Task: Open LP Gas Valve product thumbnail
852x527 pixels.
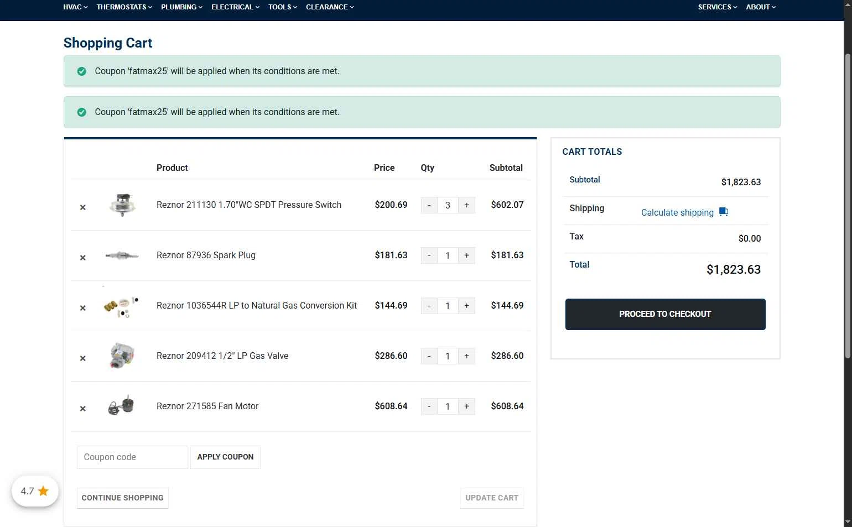Action: click(122, 356)
